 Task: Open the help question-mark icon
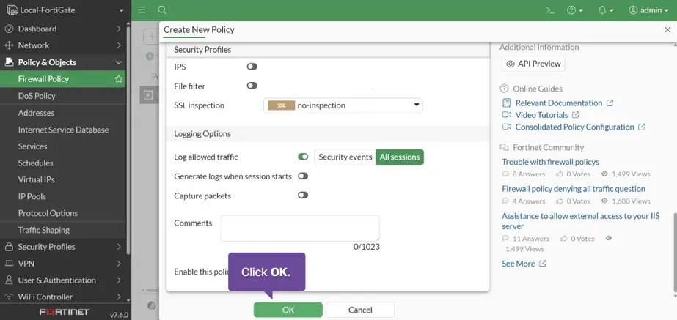[575, 10]
